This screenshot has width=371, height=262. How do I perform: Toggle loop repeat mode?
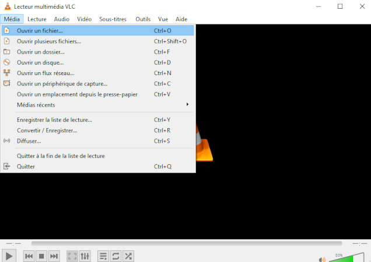[116, 256]
